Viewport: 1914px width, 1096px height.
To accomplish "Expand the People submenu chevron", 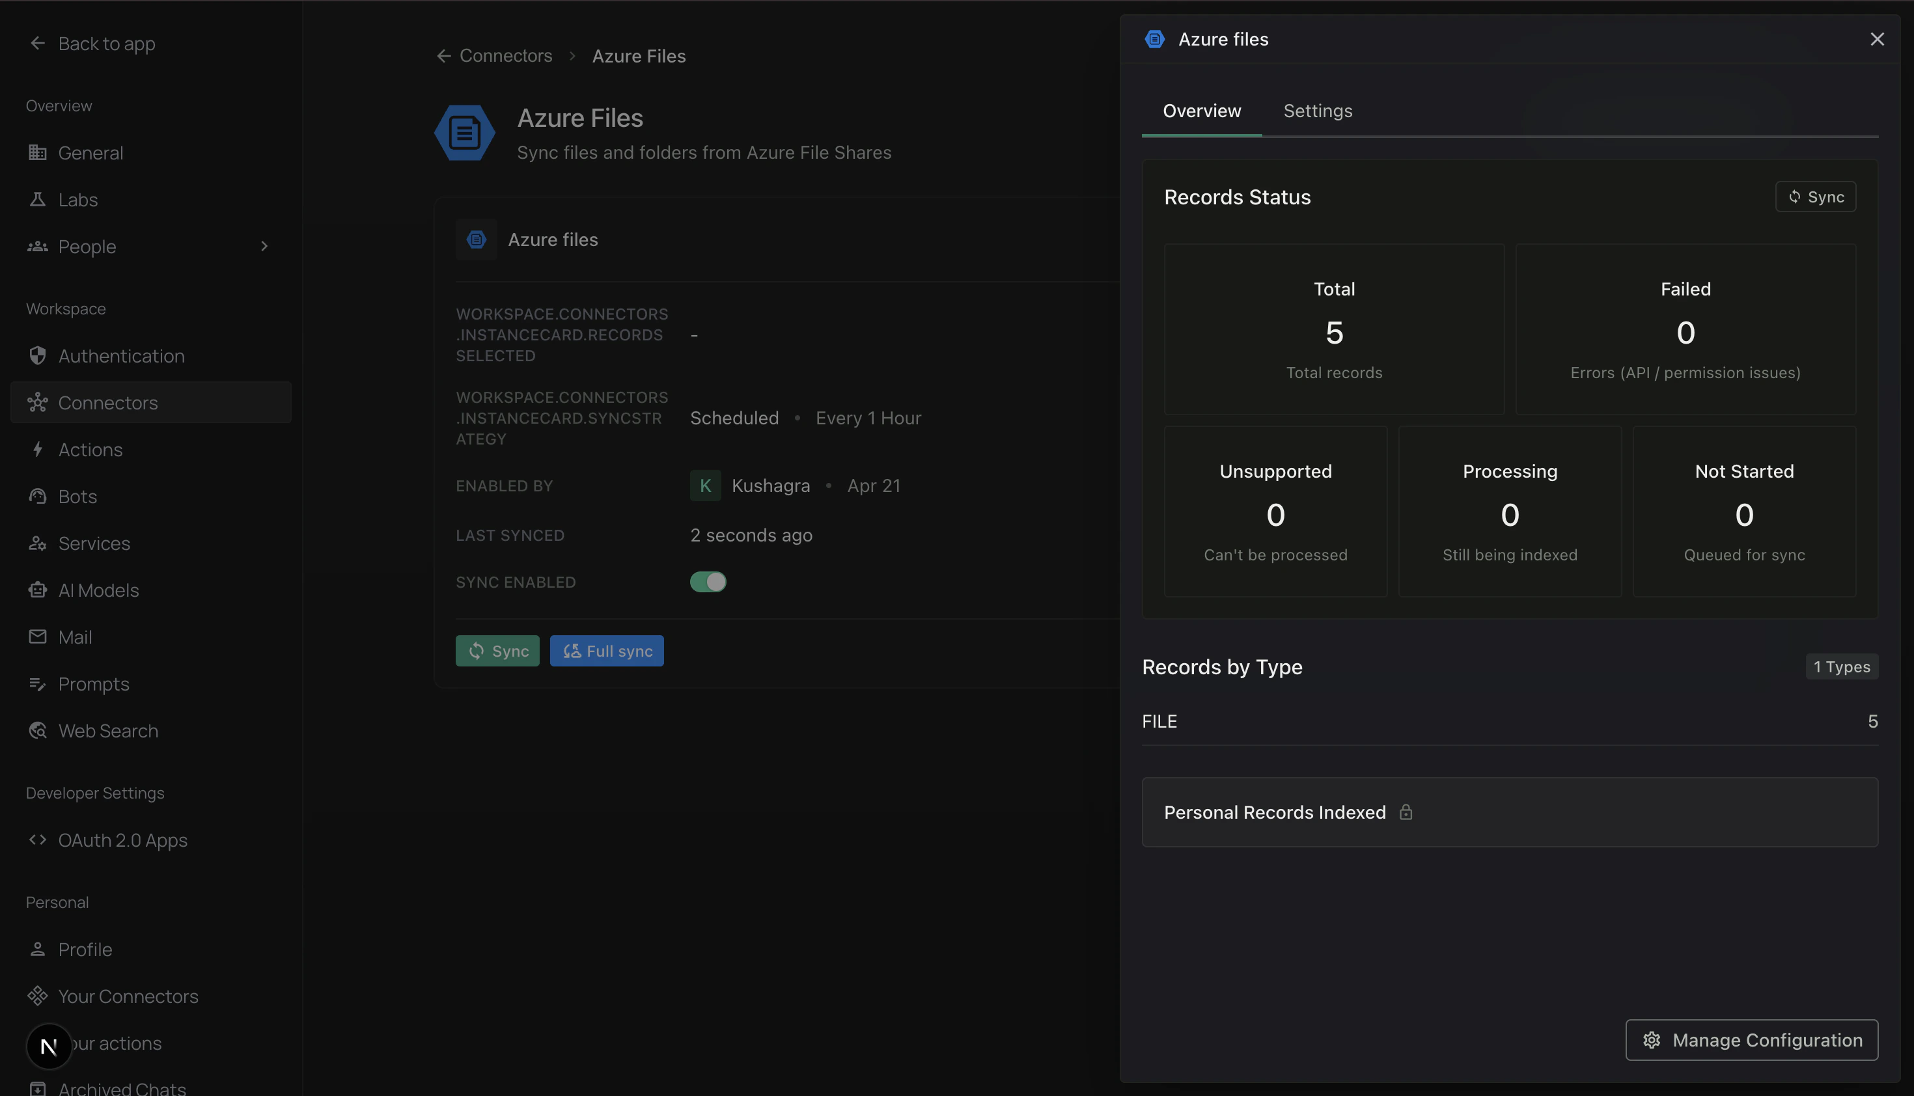I will 264,246.
